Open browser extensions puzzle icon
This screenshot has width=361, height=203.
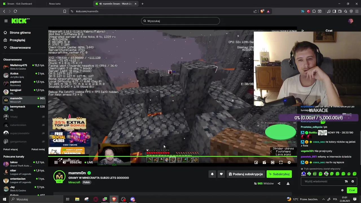click(314, 11)
